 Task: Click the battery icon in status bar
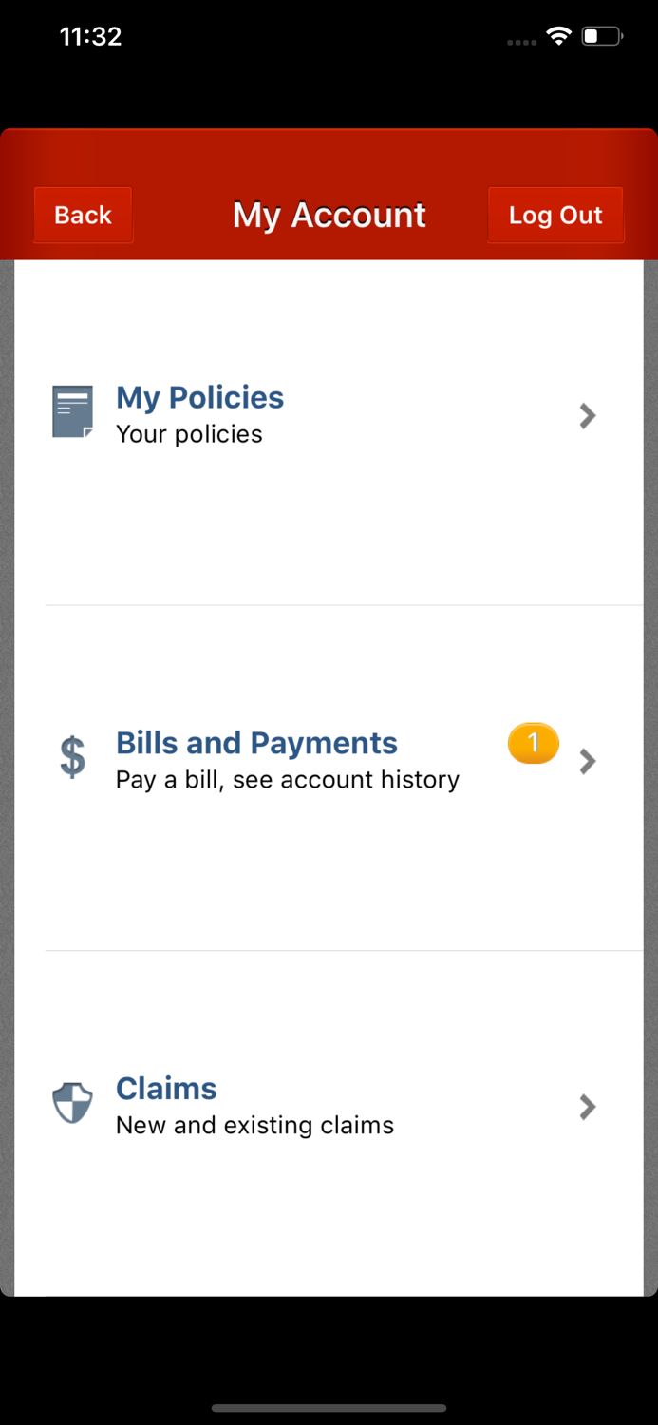tap(601, 37)
